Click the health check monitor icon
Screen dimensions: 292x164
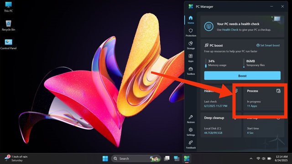pos(209,26)
